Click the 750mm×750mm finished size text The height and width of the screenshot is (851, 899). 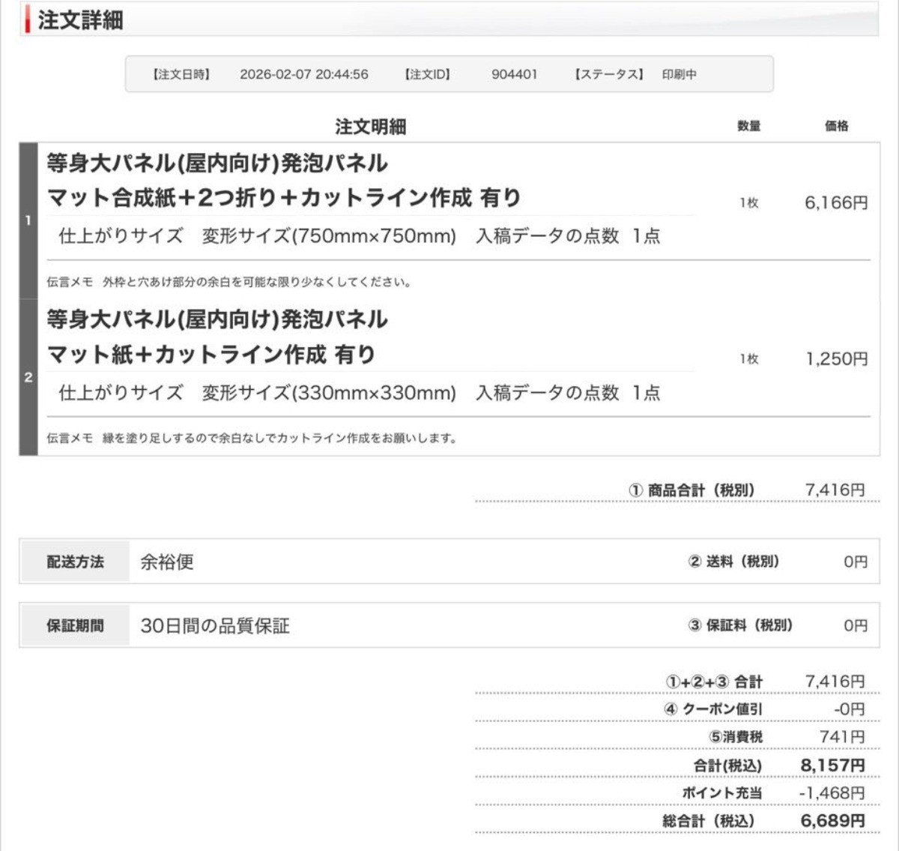coord(329,236)
